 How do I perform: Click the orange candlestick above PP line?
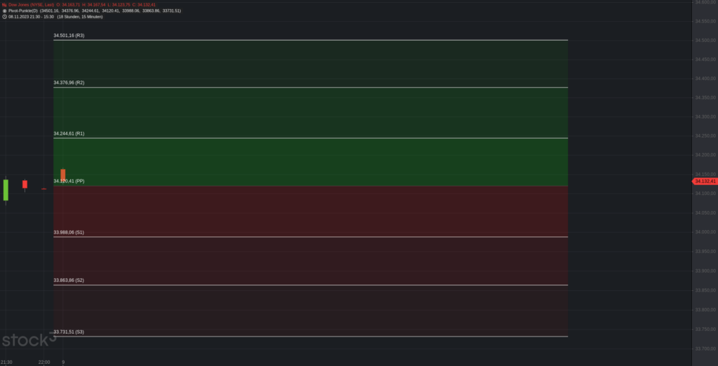[62, 175]
